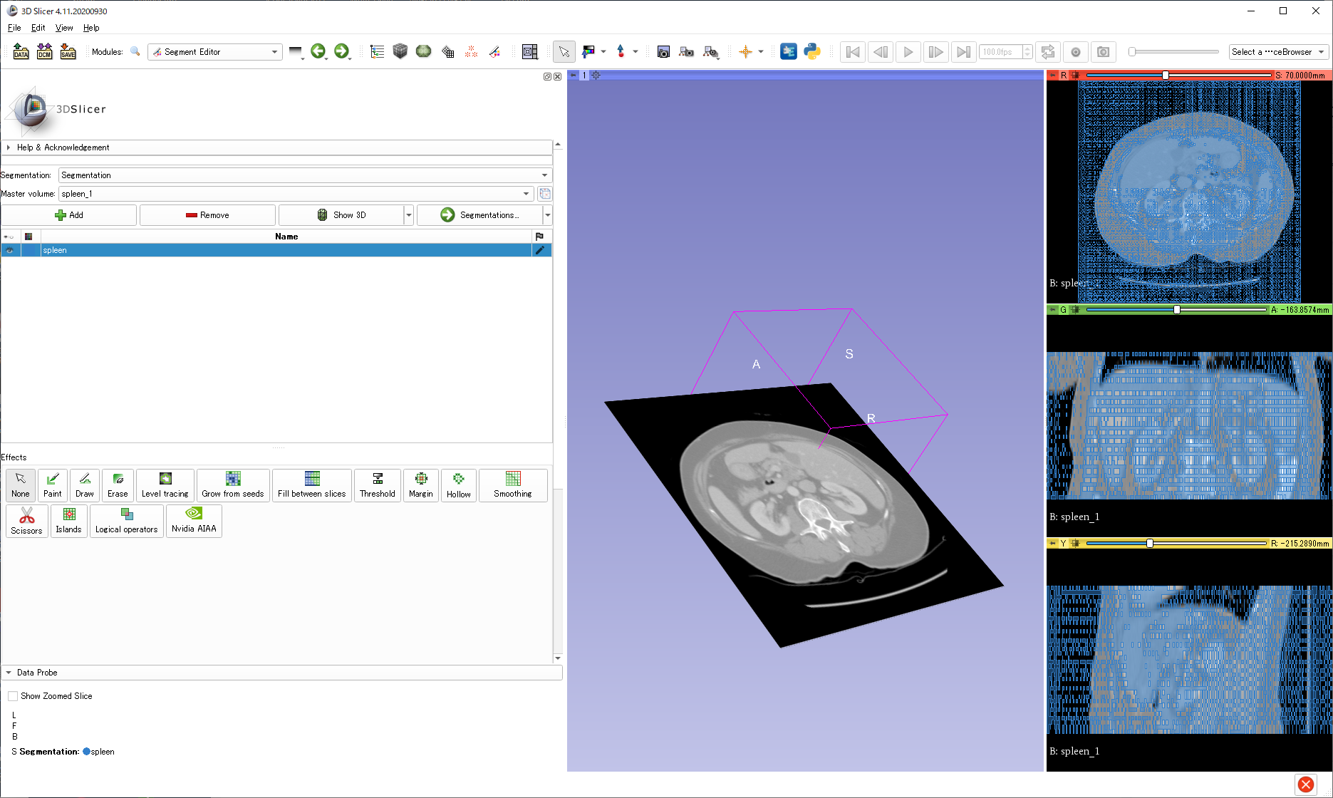This screenshot has width=1333, height=798.
Task: Toggle visibility eye of spleen segment
Action: (x=9, y=250)
